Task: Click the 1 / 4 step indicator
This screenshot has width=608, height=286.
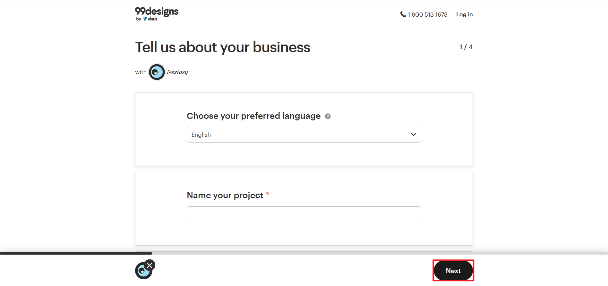Action: [466, 47]
